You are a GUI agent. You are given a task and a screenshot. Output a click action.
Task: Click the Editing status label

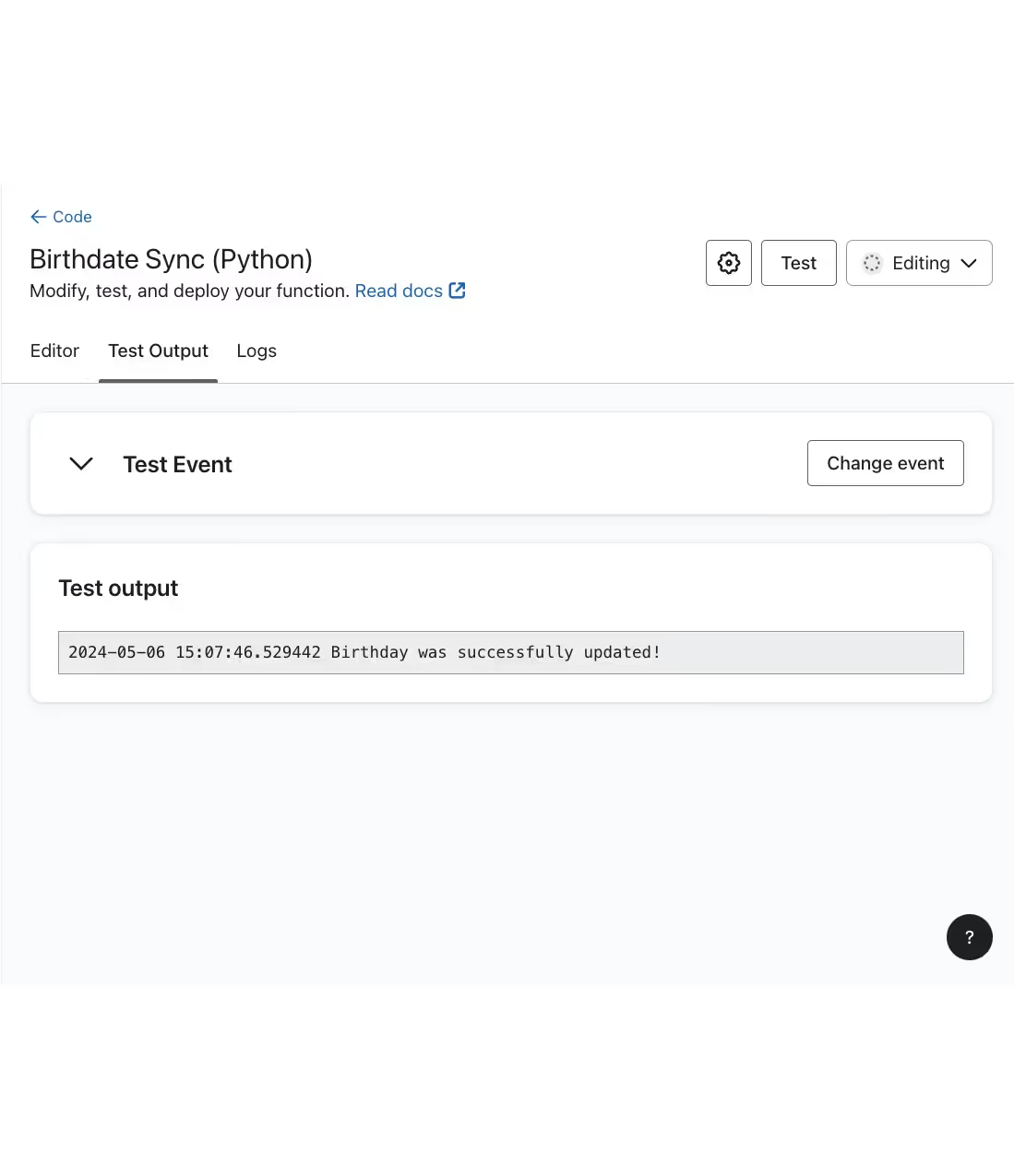click(921, 263)
